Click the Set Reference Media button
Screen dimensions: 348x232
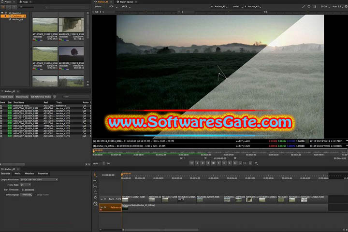tap(41, 97)
